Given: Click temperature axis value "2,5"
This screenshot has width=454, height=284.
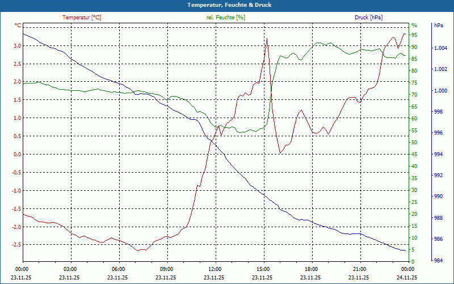Looking at the screenshot, I should pyautogui.click(x=17, y=64).
